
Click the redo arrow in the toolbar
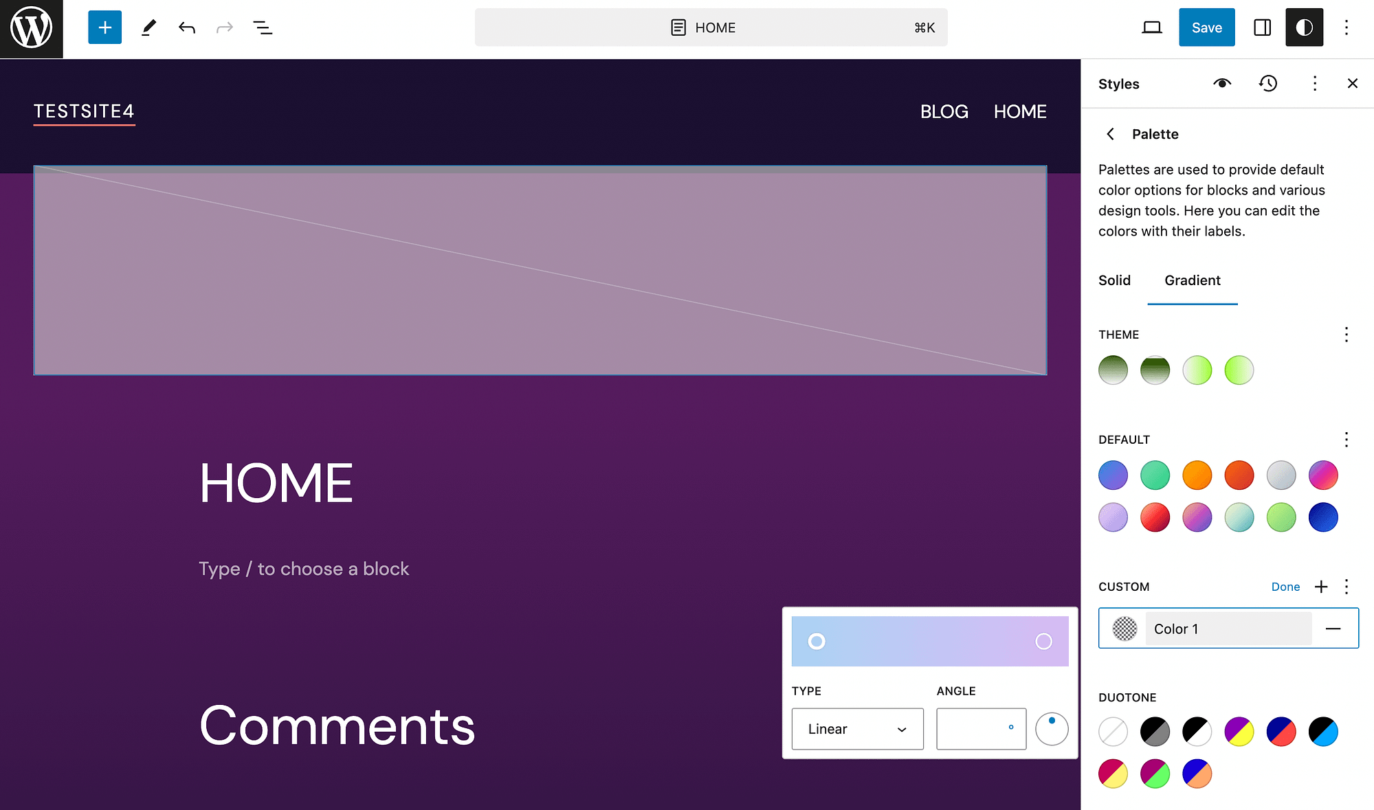click(x=225, y=27)
